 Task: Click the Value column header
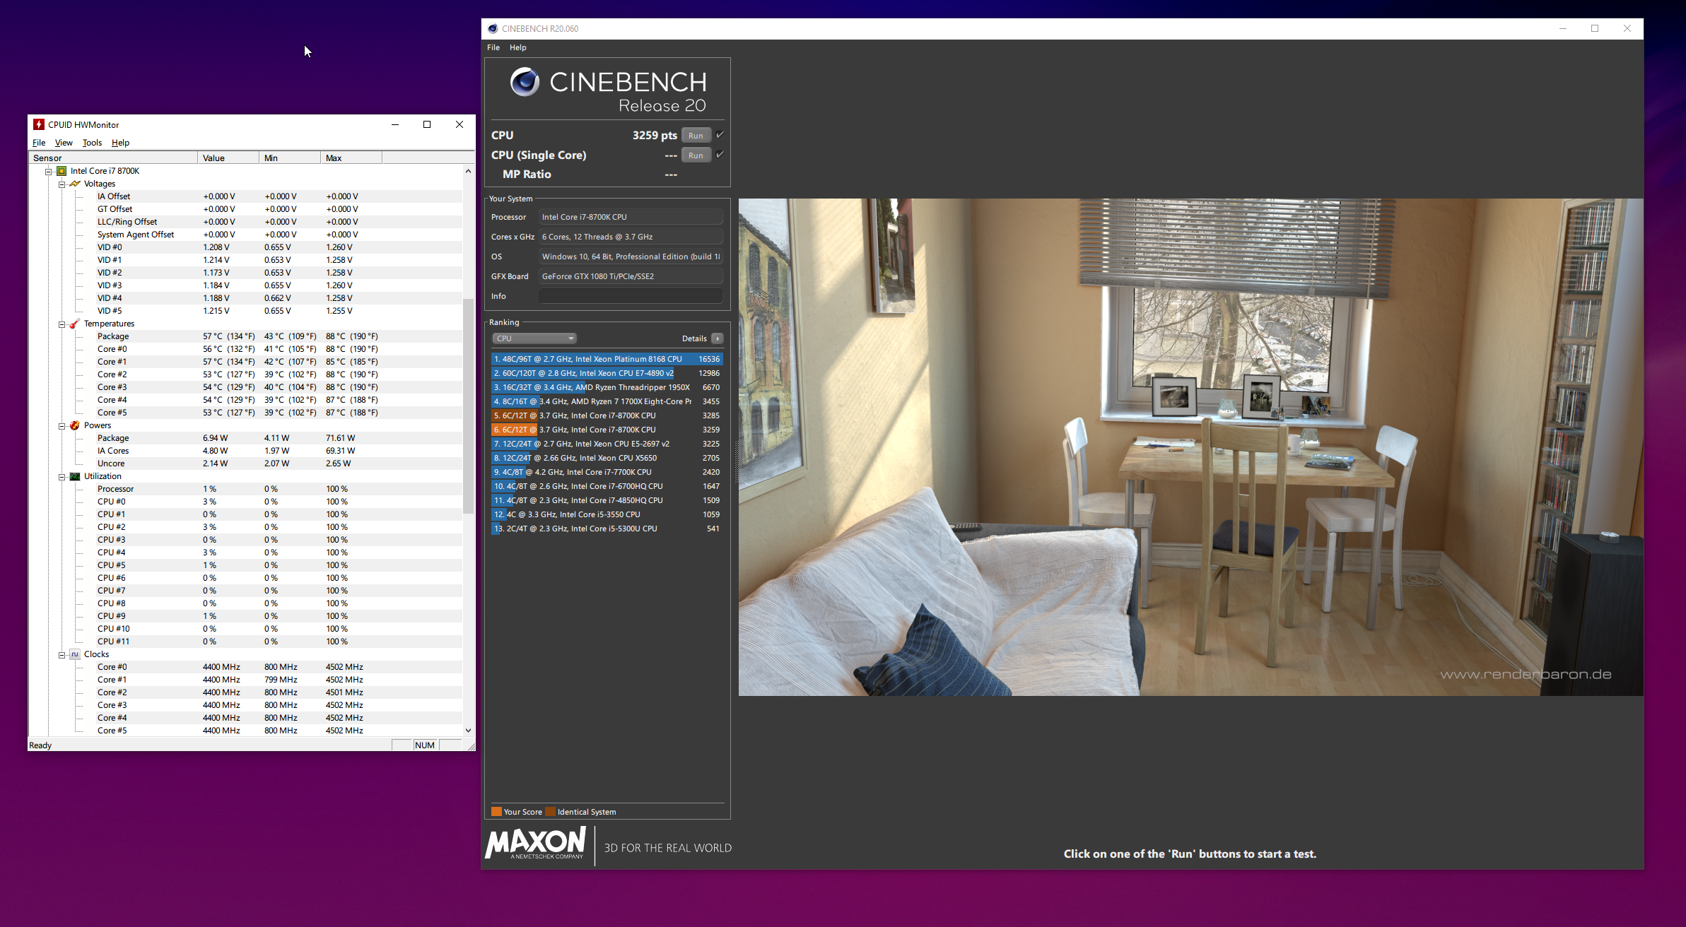228,158
